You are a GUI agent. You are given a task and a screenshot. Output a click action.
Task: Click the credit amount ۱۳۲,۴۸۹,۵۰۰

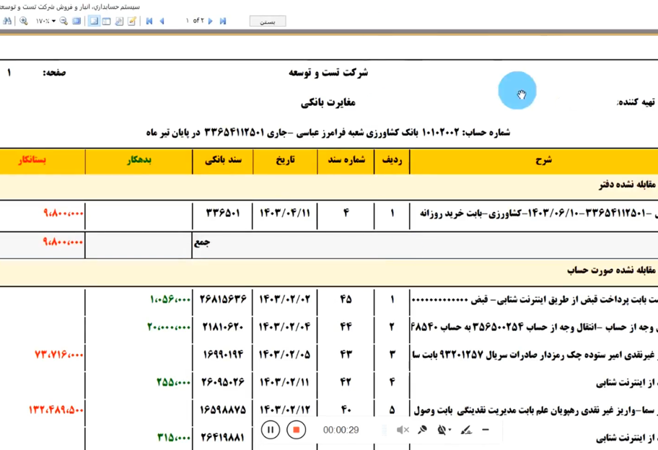click(56, 410)
